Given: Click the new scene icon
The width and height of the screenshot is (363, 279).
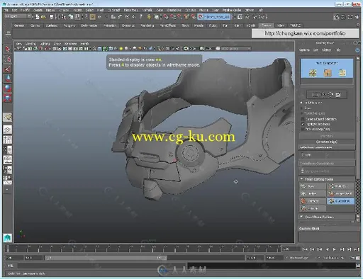Looking at the screenshot, I should point(38,16).
